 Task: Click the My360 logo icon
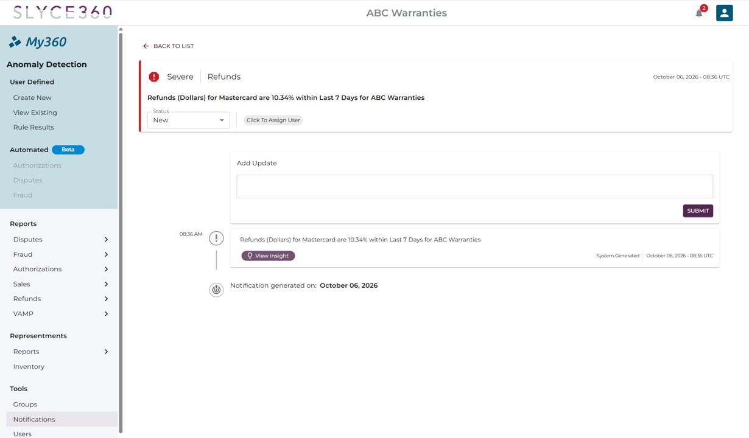click(15, 42)
